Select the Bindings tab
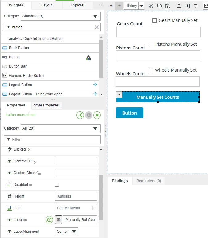 (x=120, y=181)
